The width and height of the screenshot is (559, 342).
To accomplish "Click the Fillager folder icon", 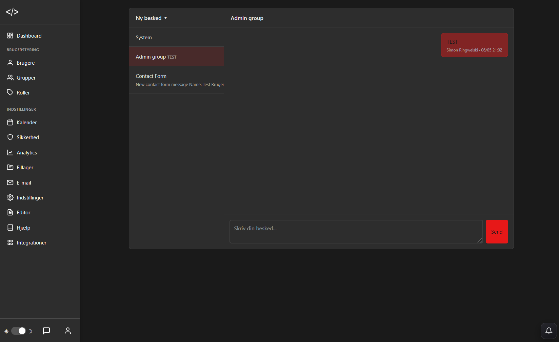I will (10, 167).
